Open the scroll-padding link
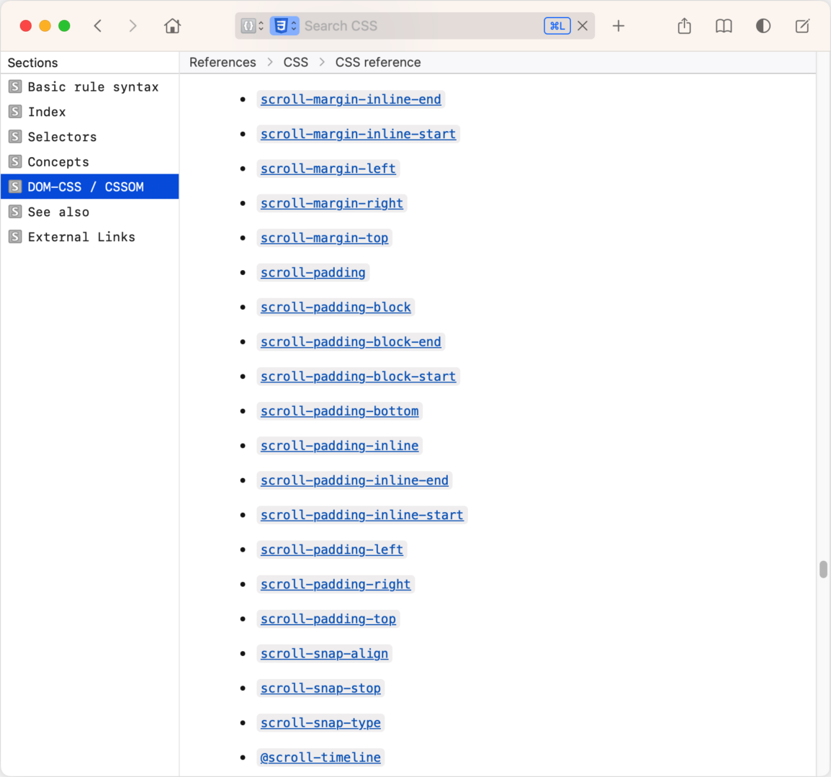 [313, 272]
